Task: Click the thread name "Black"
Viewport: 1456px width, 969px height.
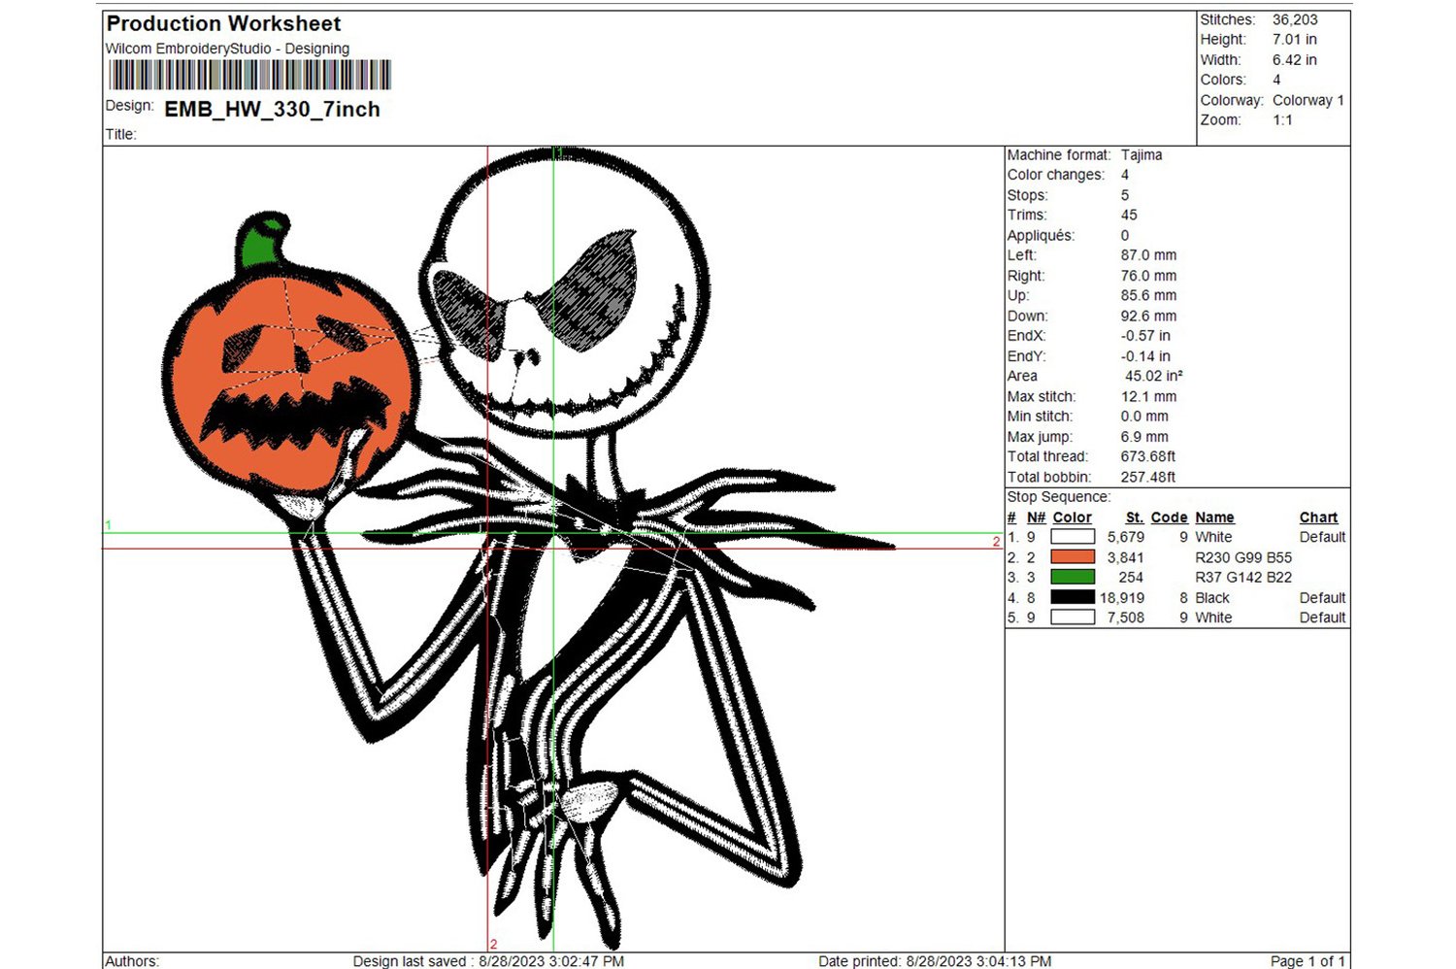Action: [x=1212, y=598]
